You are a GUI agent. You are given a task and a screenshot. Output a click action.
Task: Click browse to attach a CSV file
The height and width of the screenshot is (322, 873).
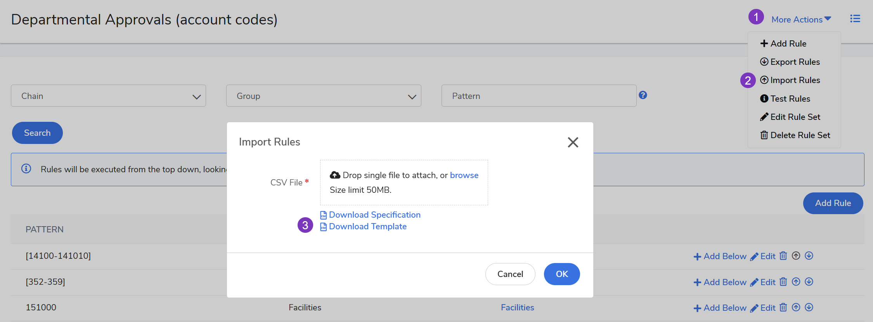[x=464, y=175]
